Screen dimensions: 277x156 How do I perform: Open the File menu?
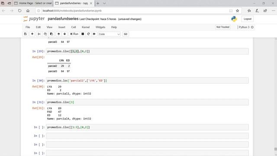(x=28, y=27)
